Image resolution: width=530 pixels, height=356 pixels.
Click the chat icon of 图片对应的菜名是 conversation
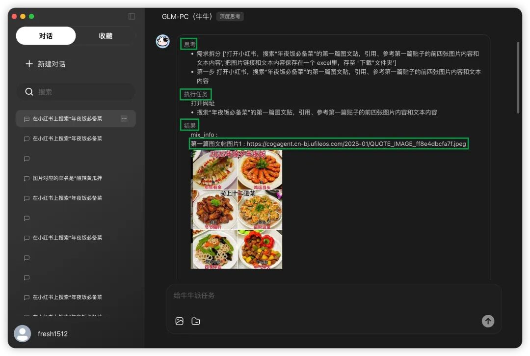(26, 178)
